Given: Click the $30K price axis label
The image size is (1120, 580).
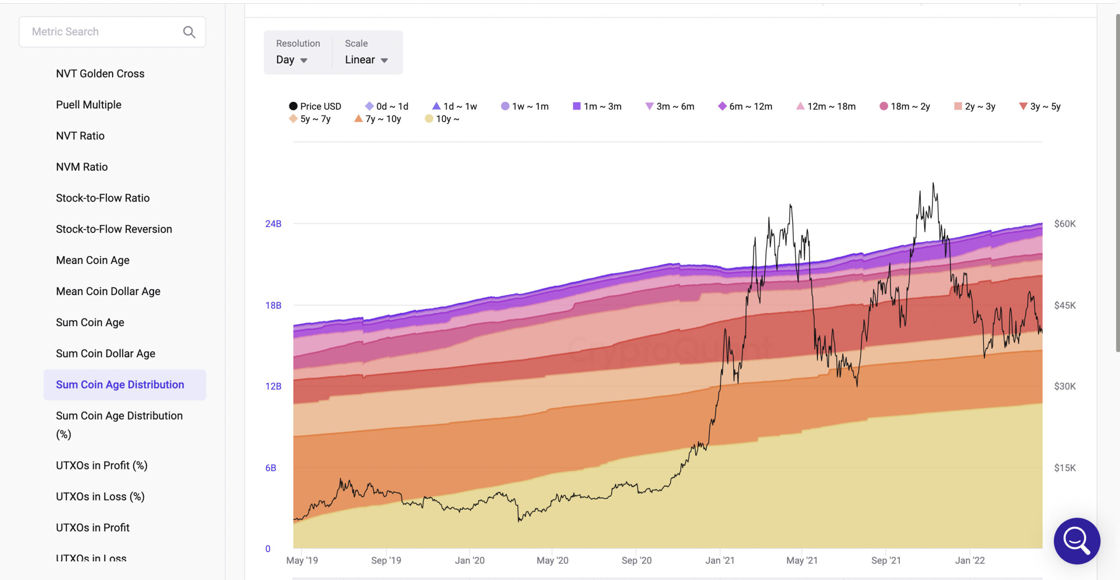Looking at the screenshot, I should (1065, 386).
